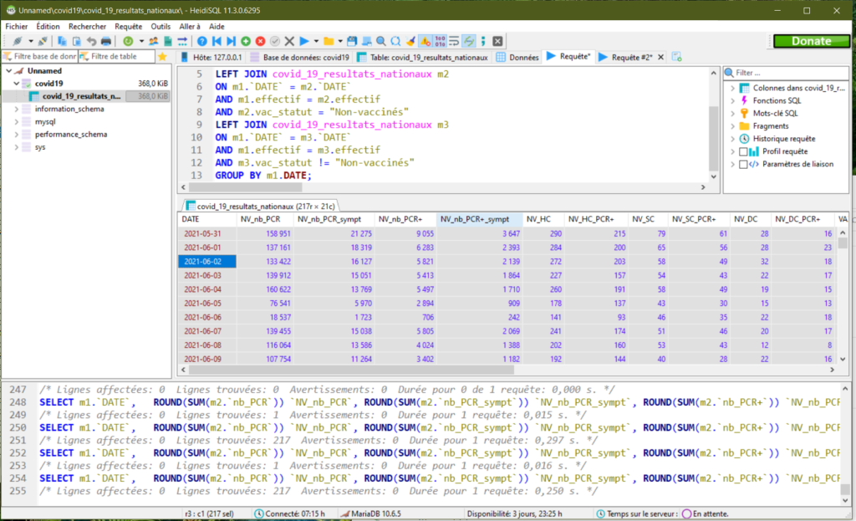Open the Outils menu
The width and height of the screenshot is (856, 521).
(x=160, y=26)
